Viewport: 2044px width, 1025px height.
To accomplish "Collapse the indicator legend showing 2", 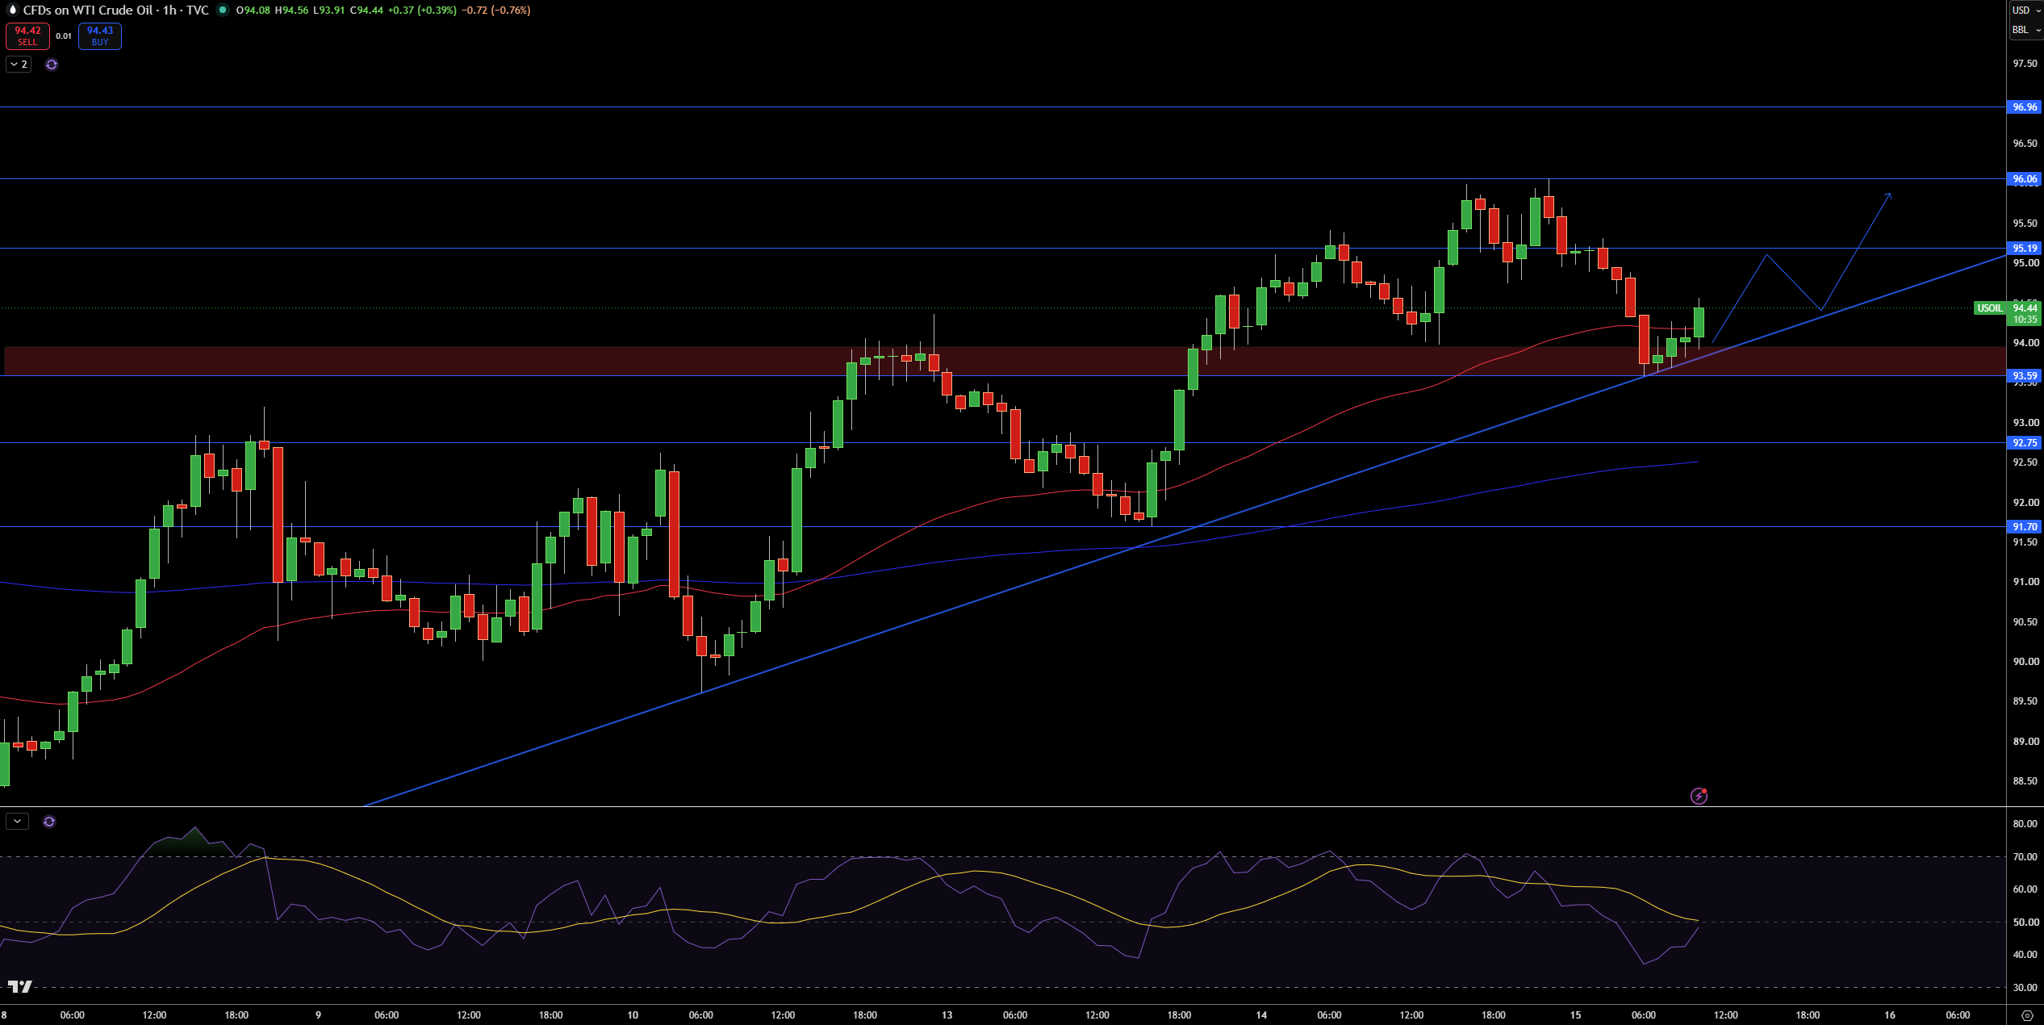I will (19, 65).
